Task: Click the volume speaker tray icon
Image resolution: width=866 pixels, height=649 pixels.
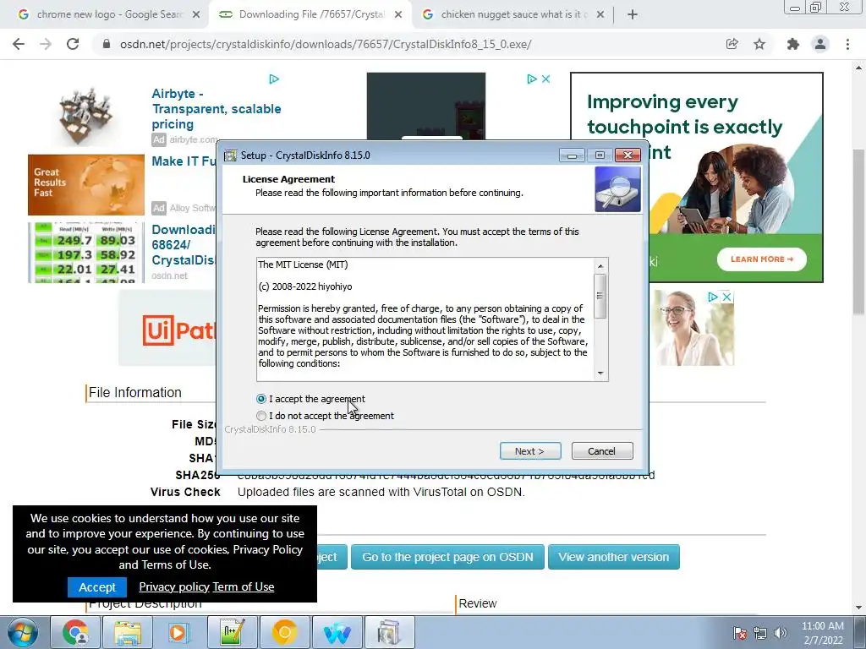Action: coord(780,633)
